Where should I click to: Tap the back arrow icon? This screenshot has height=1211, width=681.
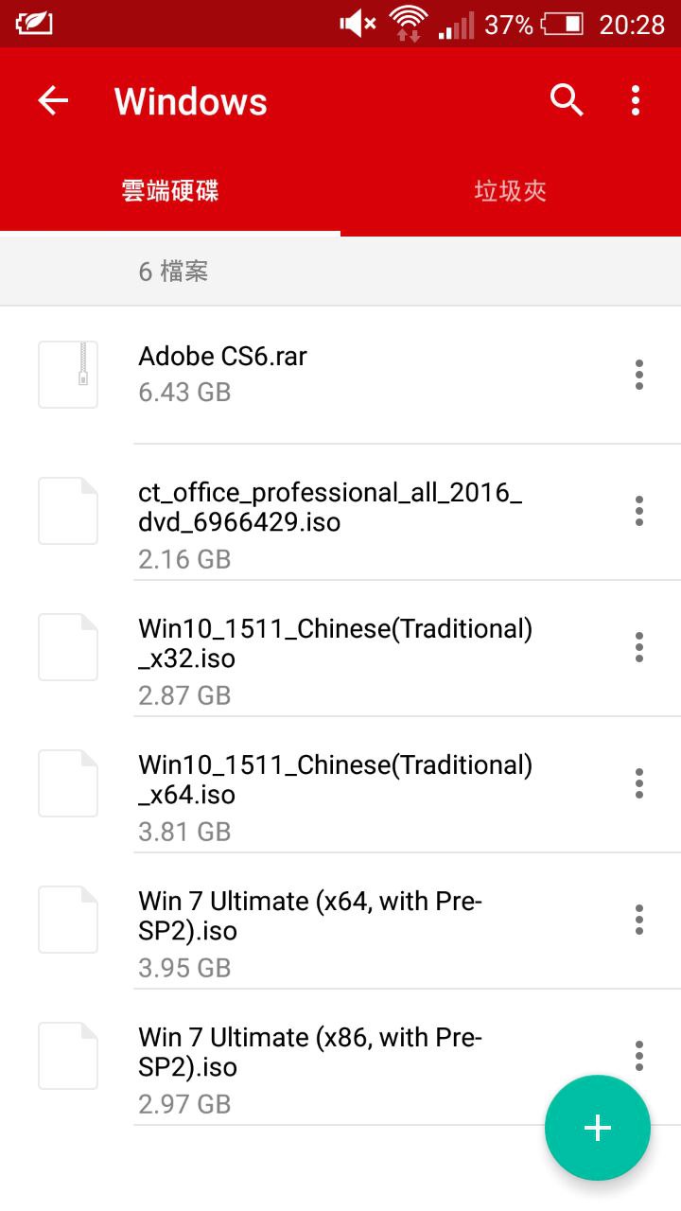53,100
